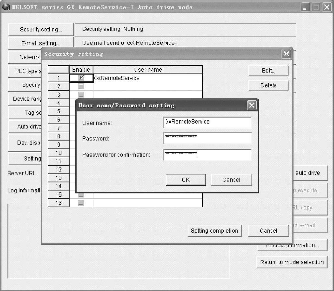334x291 pixels.
Task: Cancel the User name/Password setting dialog
Action: [231, 180]
